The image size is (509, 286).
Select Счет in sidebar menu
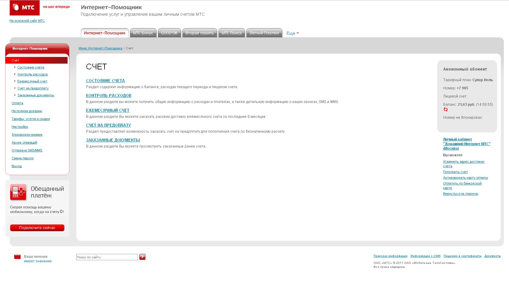click(x=36, y=60)
